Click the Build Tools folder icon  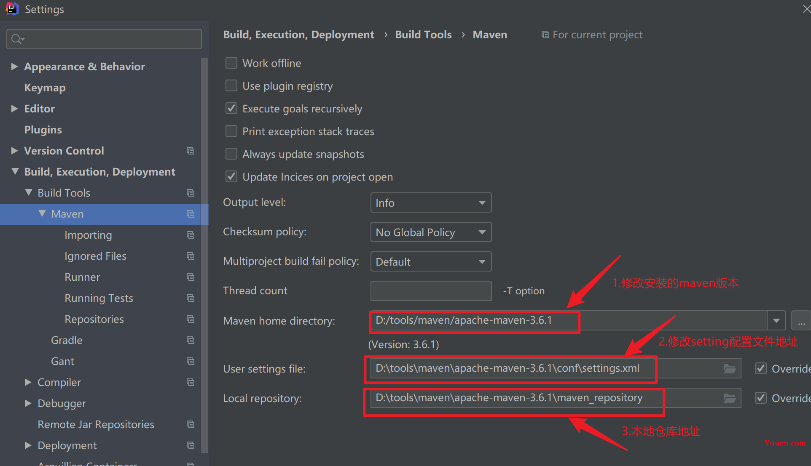coord(189,192)
